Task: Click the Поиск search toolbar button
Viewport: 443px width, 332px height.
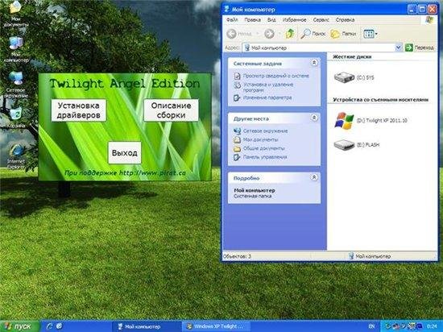Action: coord(313,34)
